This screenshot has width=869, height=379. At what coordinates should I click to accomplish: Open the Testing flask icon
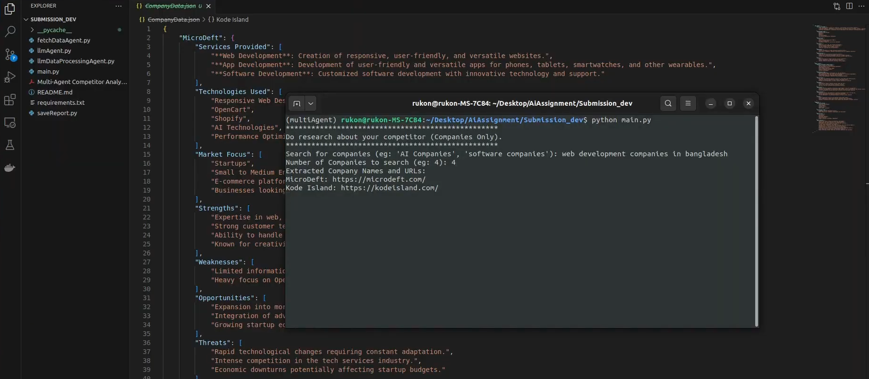tap(10, 145)
